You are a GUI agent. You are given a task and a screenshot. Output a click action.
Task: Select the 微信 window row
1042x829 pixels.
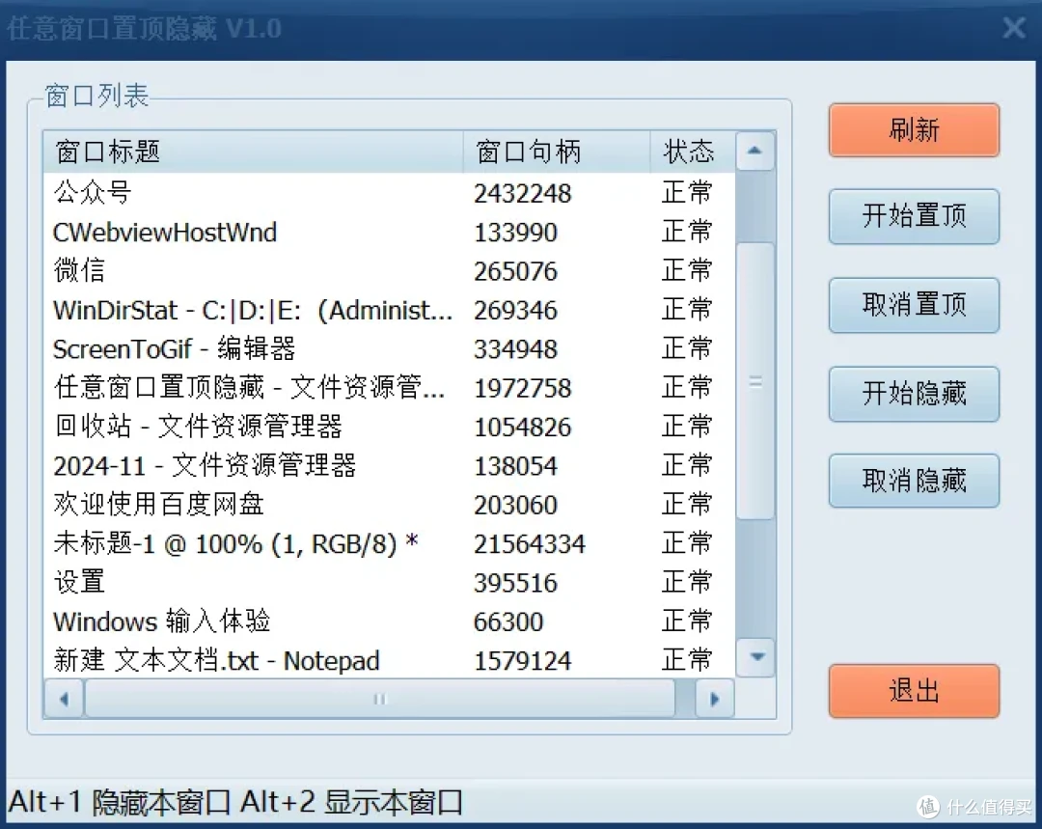tap(390, 270)
